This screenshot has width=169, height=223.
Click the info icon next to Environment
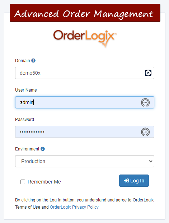43,149
